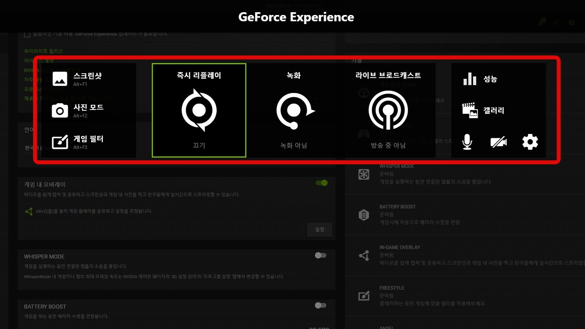The image size is (585, 329).
Task: Open notifications bell in background window
Action: tap(541, 22)
